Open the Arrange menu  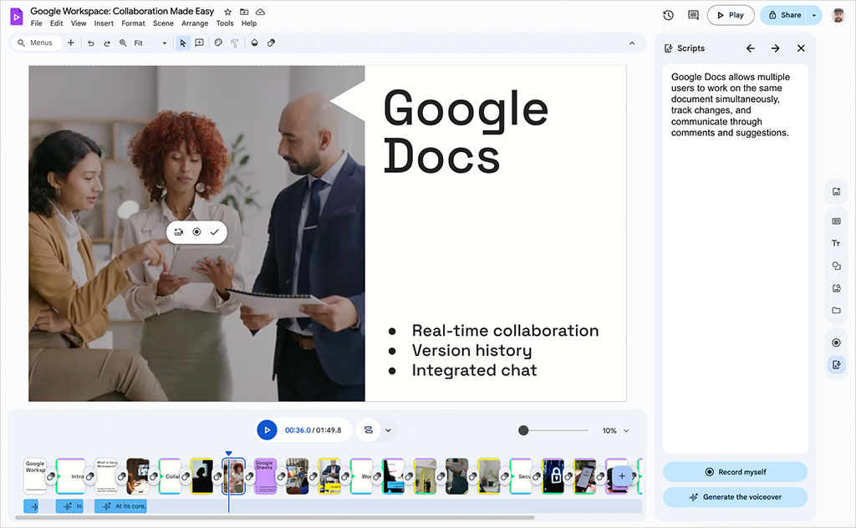(195, 23)
